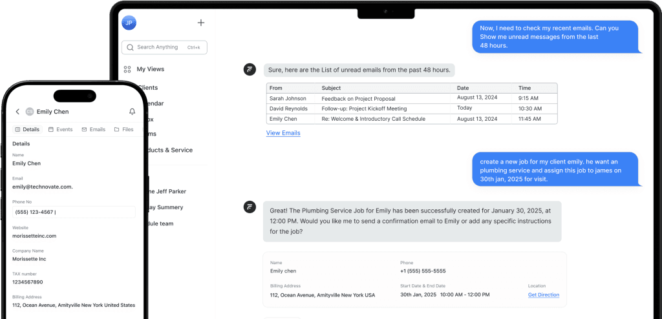Image resolution: width=662 pixels, height=319 pixels.
Task: Click the assistant avatar beside the plumbing job reply
Action: pyautogui.click(x=250, y=207)
